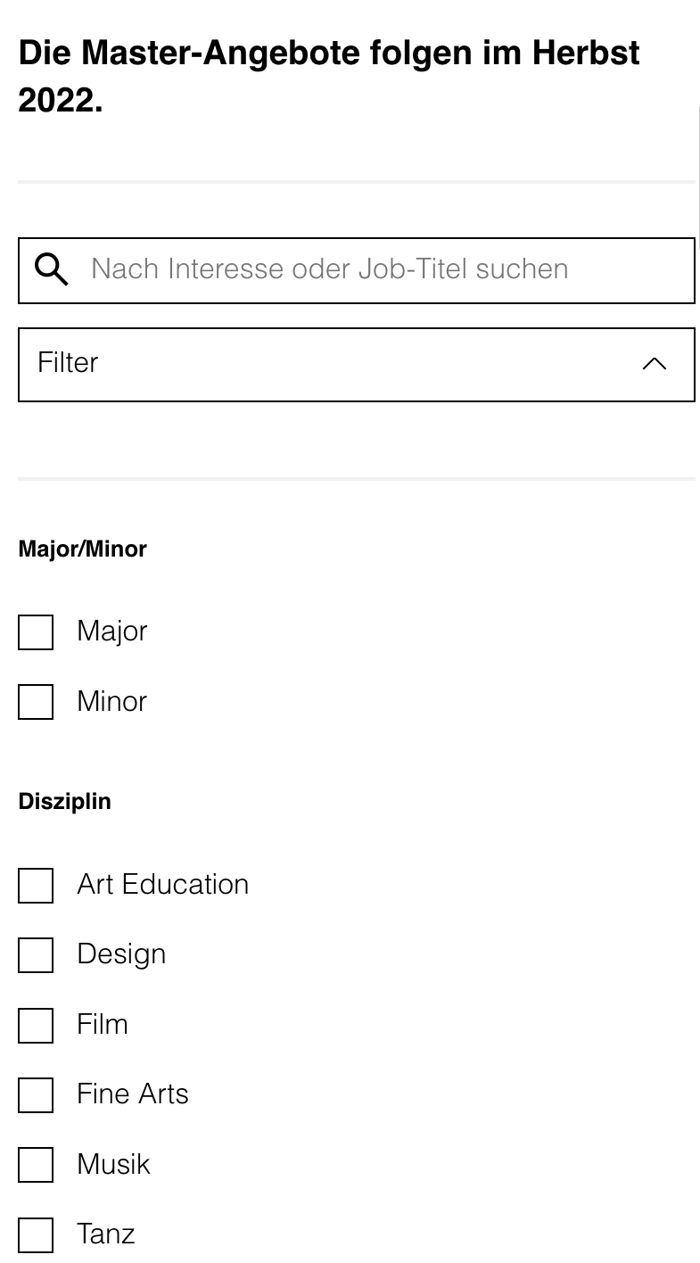Enable the Art Education checkbox
Screen dimensions: 700x1263
pos(36,886)
